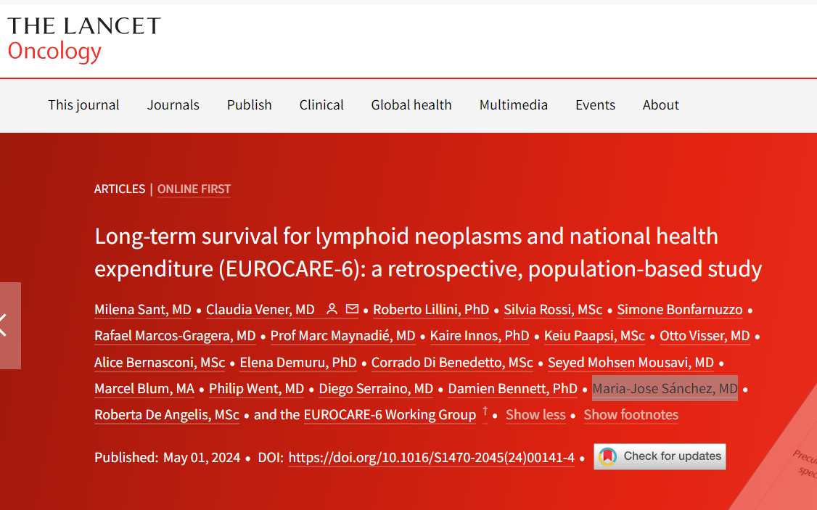Expand the Multimedia menu

513,105
